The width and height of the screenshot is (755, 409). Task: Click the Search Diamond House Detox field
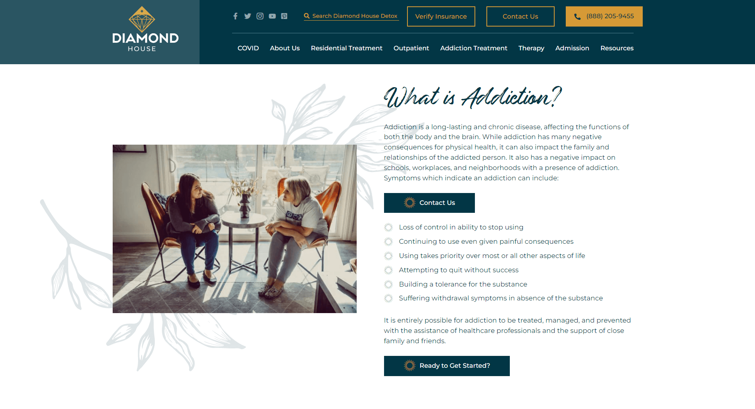pyautogui.click(x=352, y=16)
